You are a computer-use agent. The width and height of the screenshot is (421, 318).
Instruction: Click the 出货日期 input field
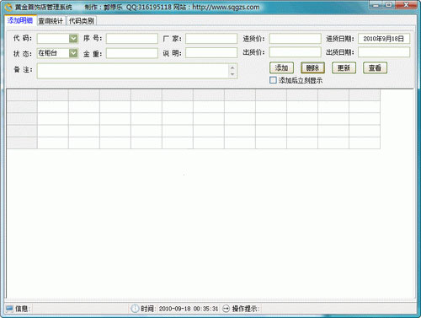tap(384, 52)
